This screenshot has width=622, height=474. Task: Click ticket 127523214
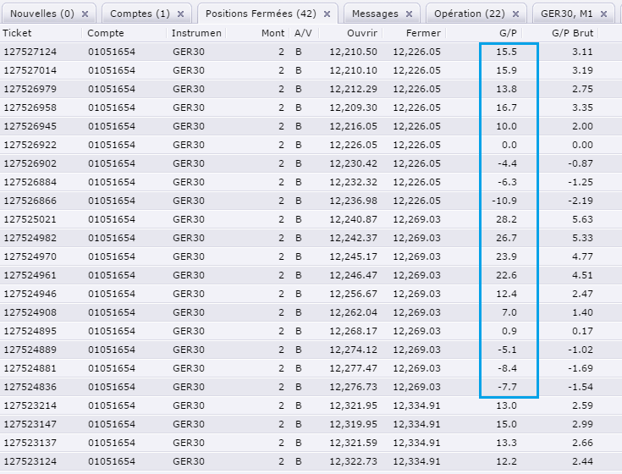click(x=30, y=405)
